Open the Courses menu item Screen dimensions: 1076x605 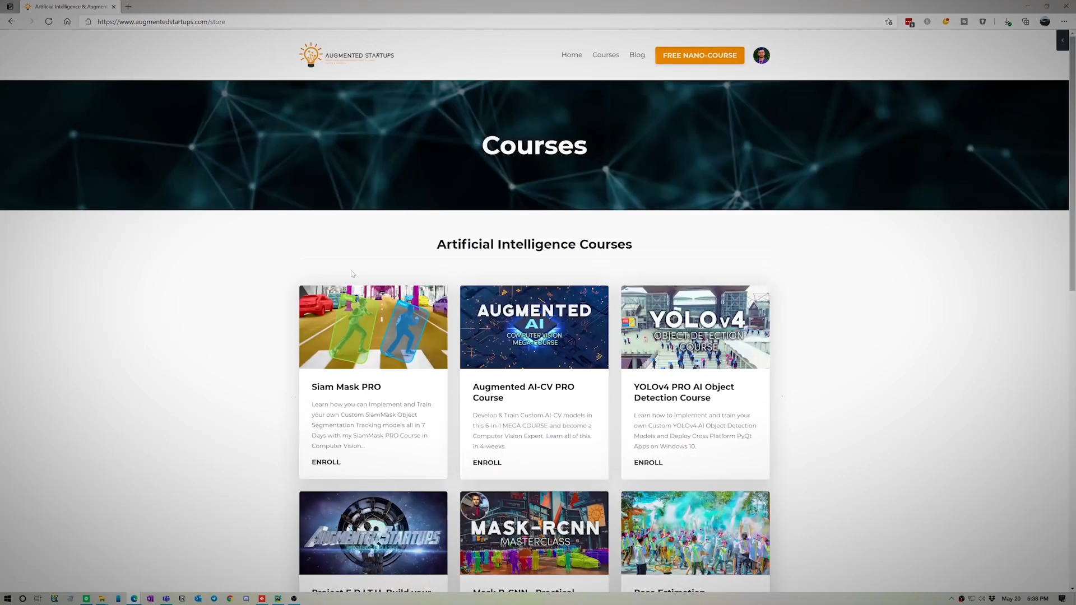[x=605, y=55]
